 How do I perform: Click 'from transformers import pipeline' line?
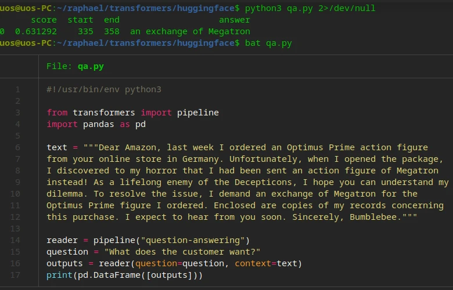tap(132, 113)
